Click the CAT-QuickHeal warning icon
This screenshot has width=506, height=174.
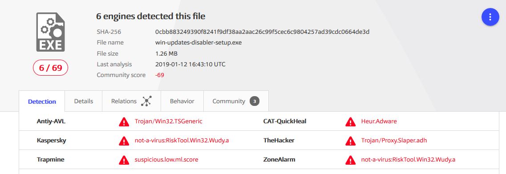point(350,121)
